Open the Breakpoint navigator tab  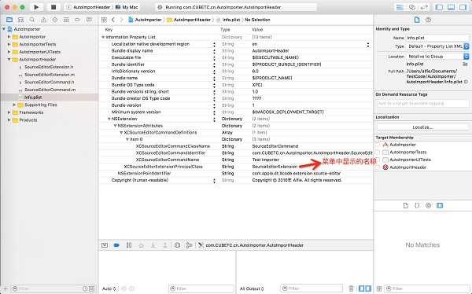coord(77,20)
